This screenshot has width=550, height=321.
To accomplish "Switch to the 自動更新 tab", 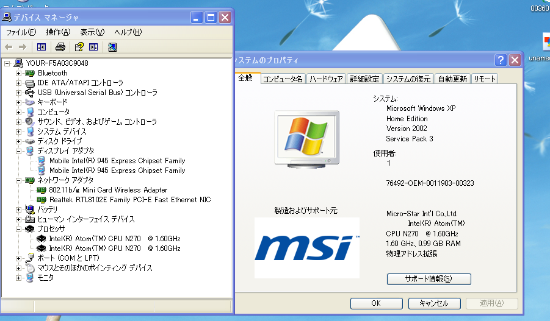I will coord(452,79).
